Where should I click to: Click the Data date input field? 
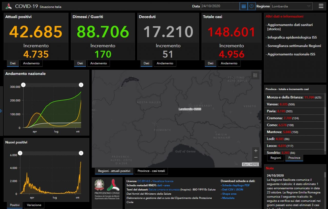pyautogui.click(x=220, y=6)
